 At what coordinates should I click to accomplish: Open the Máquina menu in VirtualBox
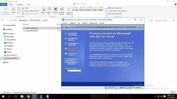point(73,23)
